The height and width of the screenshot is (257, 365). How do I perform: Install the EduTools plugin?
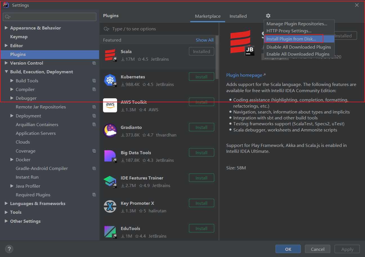tap(201, 228)
